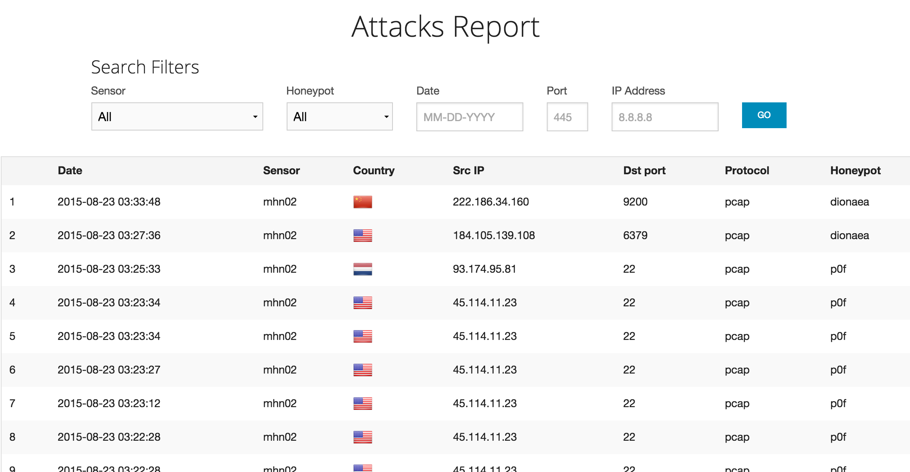Click date 2015-08-23 03:22:28 in row 8

click(x=109, y=437)
